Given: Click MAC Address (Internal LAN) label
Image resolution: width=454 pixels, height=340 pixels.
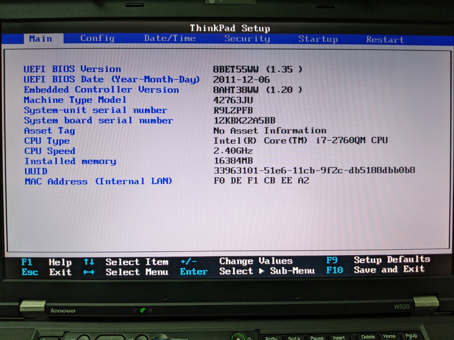Looking at the screenshot, I should click(98, 181).
